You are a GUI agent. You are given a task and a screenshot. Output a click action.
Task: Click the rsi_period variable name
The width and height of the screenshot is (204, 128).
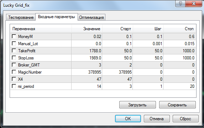click(x=26, y=86)
